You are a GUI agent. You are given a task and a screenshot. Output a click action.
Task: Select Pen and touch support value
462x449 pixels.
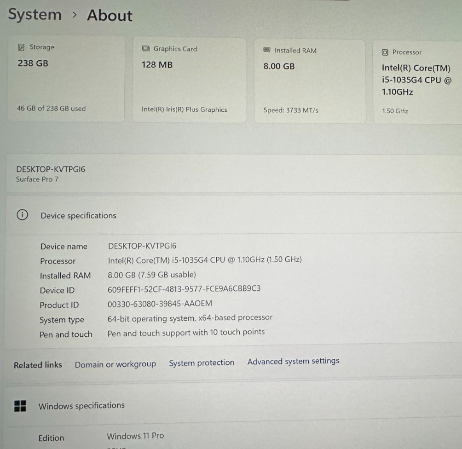[186, 333]
